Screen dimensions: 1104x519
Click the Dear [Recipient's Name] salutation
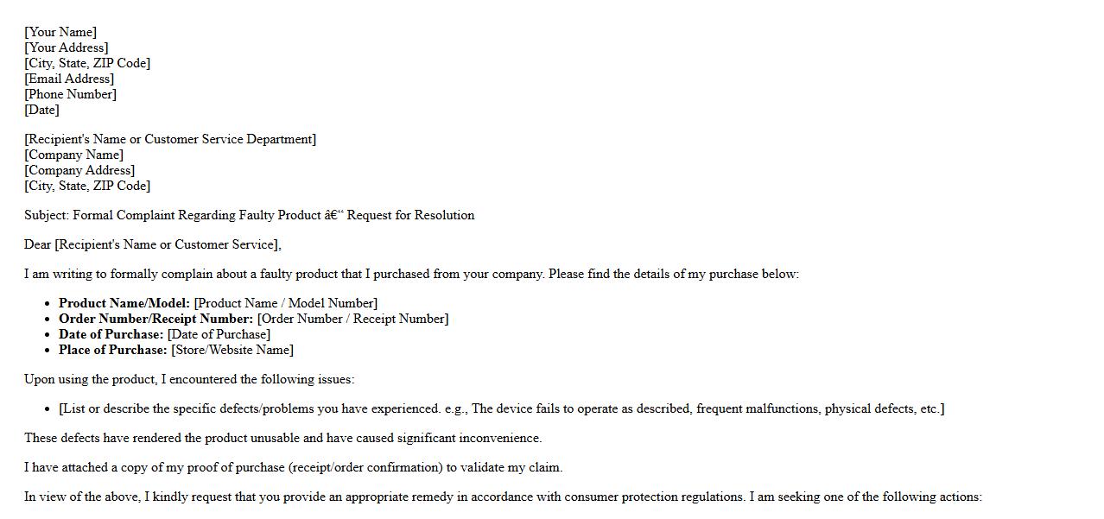pyautogui.click(x=153, y=244)
